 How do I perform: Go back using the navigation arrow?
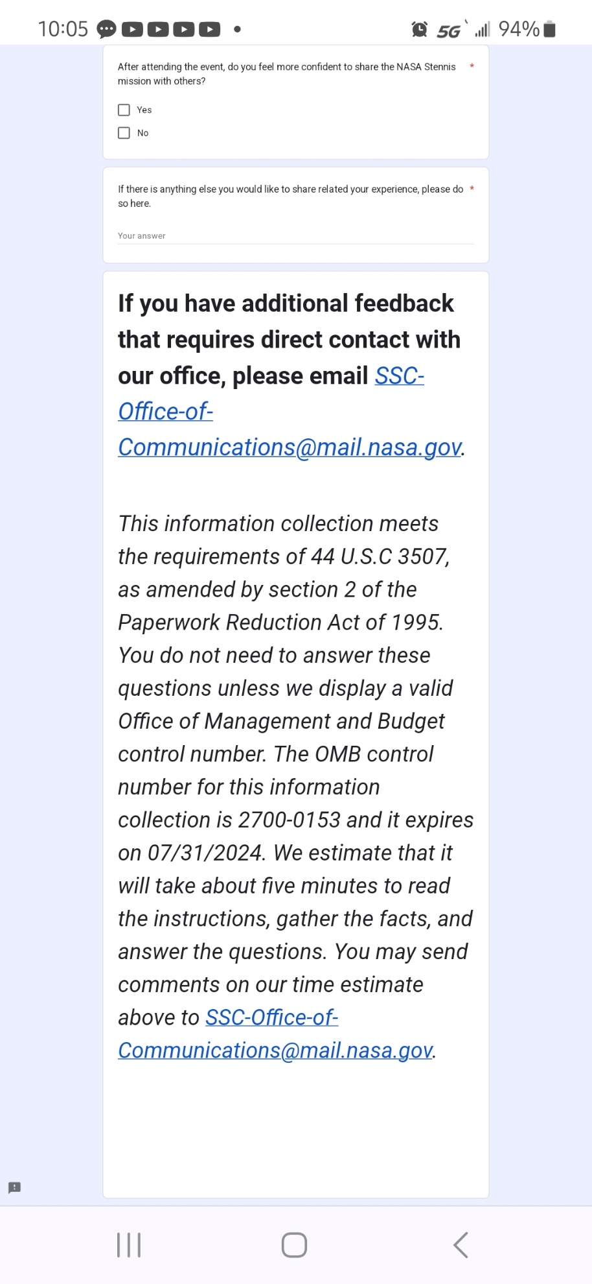tap(461, 1244)
